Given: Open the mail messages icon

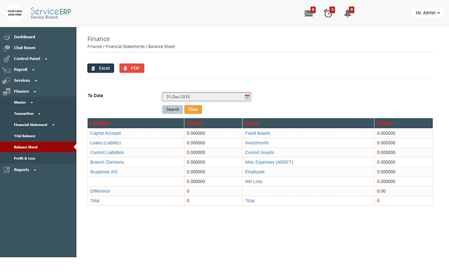Looking at the screenshot, I should tap(308, 14).
